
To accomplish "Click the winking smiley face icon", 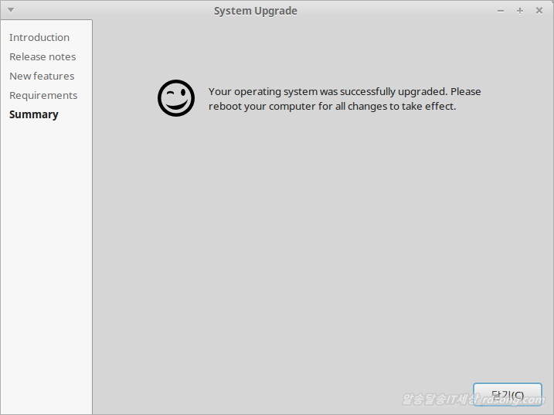I will [x=175, y=98].
